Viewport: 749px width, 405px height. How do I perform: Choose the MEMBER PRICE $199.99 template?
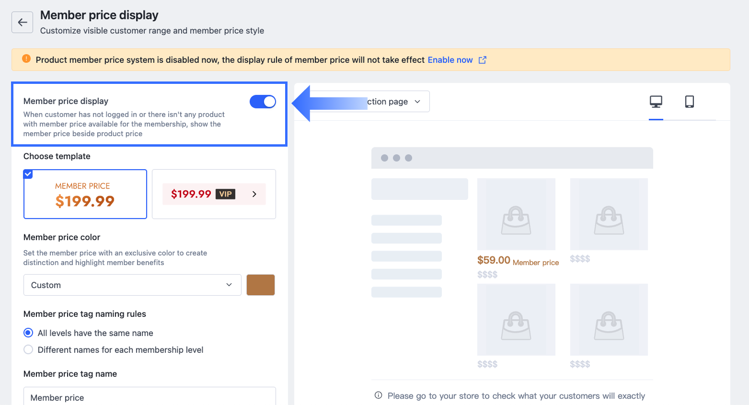tap(85, 194)
